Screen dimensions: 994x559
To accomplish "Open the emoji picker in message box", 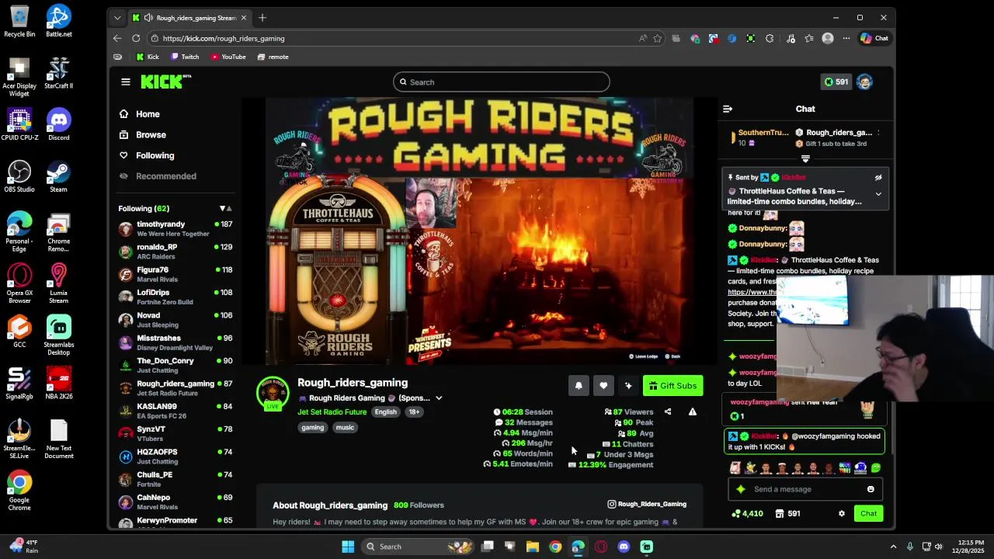I will point(871,489).
